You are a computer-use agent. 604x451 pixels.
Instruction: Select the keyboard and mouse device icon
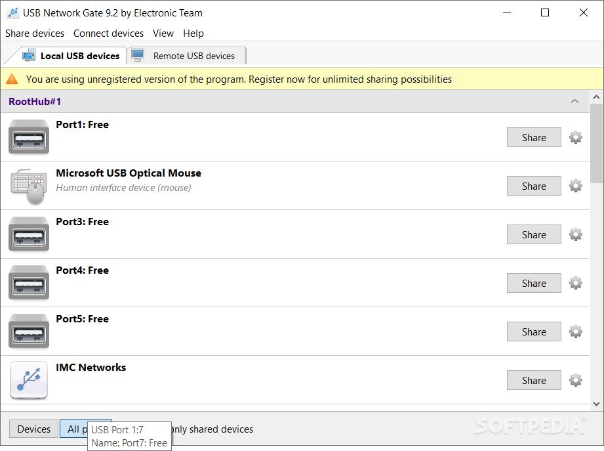point(29,186)
